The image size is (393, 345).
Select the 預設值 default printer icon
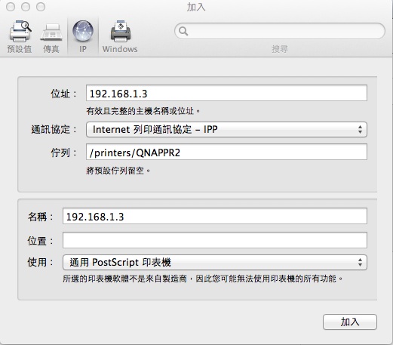(20, 31)
